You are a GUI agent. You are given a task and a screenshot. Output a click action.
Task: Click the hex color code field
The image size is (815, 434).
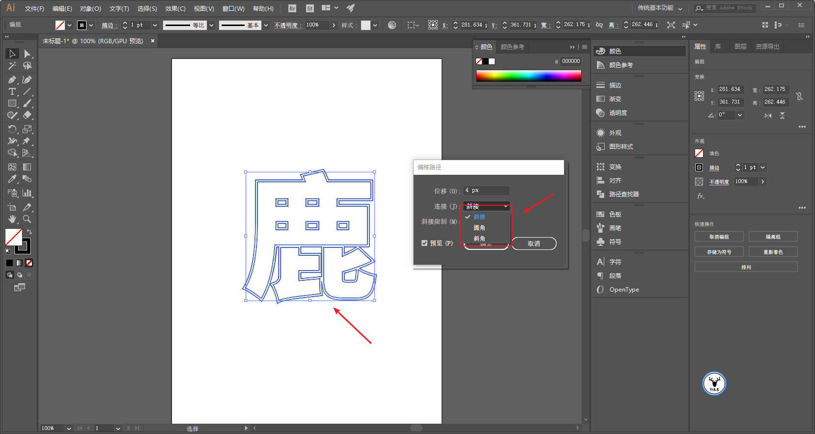point(571,61)
